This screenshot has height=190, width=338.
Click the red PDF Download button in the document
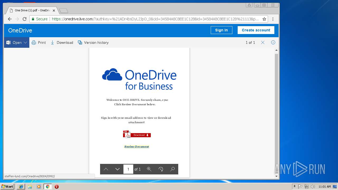click(x=137, y=134)
